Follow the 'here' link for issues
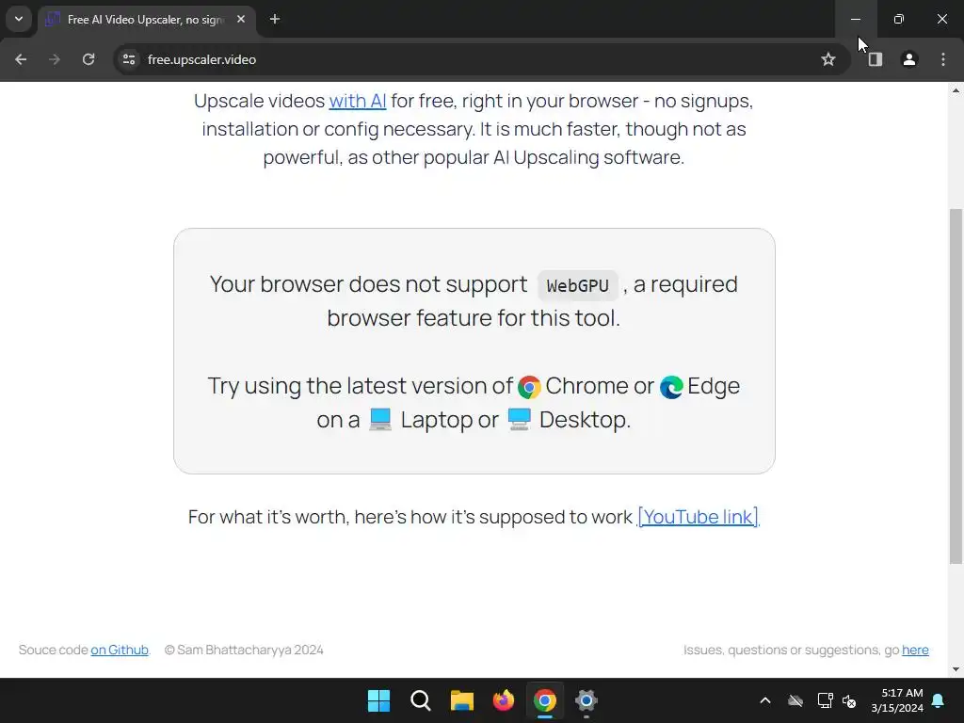The width and height of the screenshot is (964, 723). pyautogui.click(x=915, y=650)
